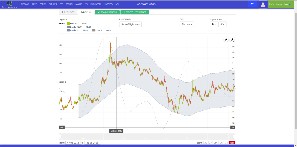
Task: Open the TARGET e TENDENZE tab
Action: tap(135, 12)
